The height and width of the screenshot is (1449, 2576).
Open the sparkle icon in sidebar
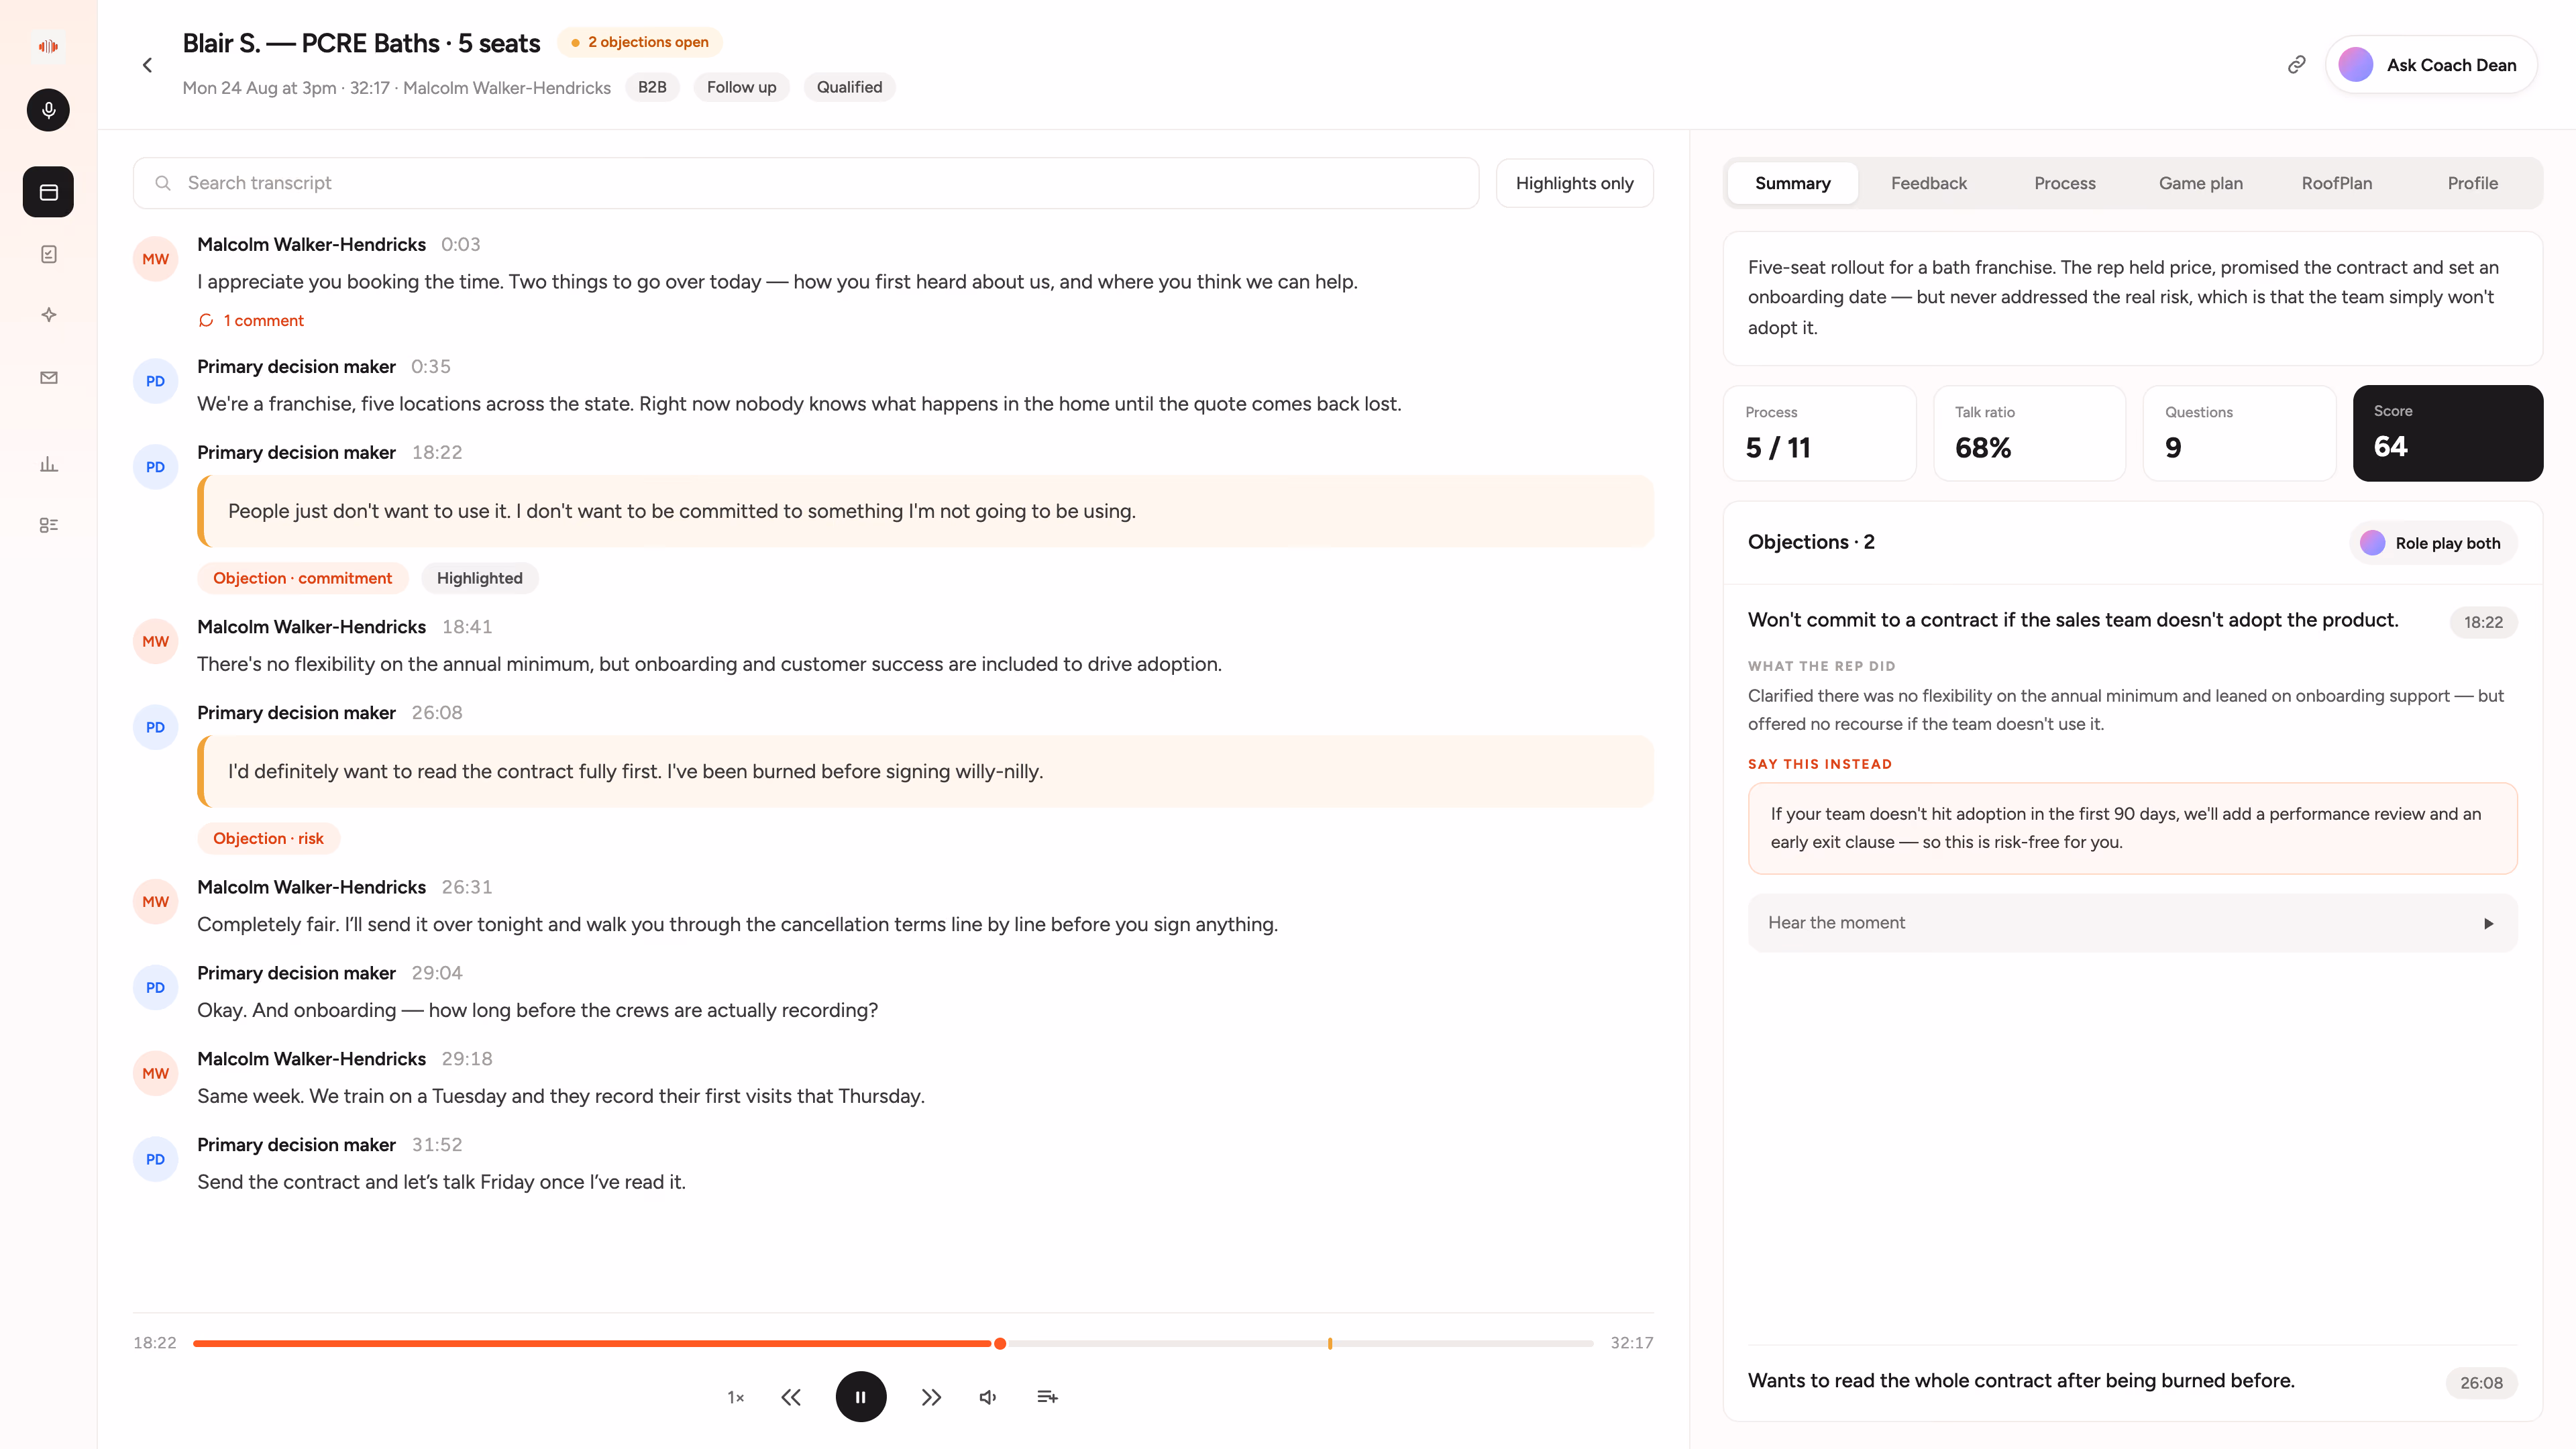48,315
